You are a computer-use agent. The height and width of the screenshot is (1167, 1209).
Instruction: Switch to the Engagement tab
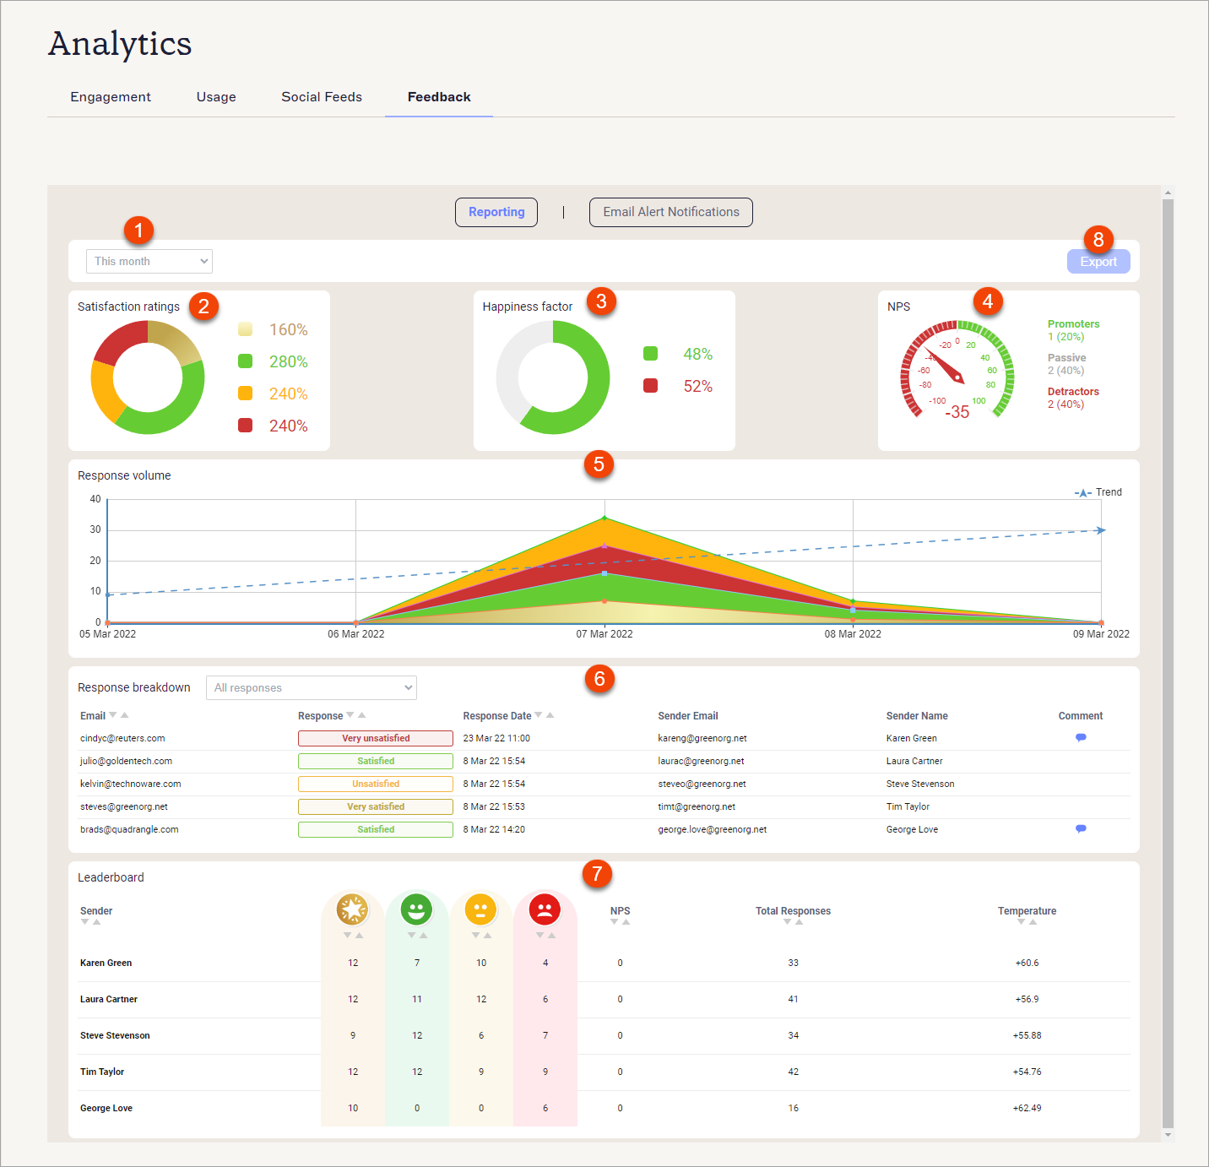coord(111,97)
